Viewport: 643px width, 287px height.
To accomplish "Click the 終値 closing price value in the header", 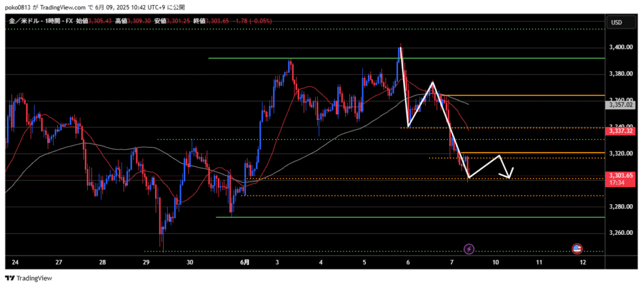I will [215, 21].
